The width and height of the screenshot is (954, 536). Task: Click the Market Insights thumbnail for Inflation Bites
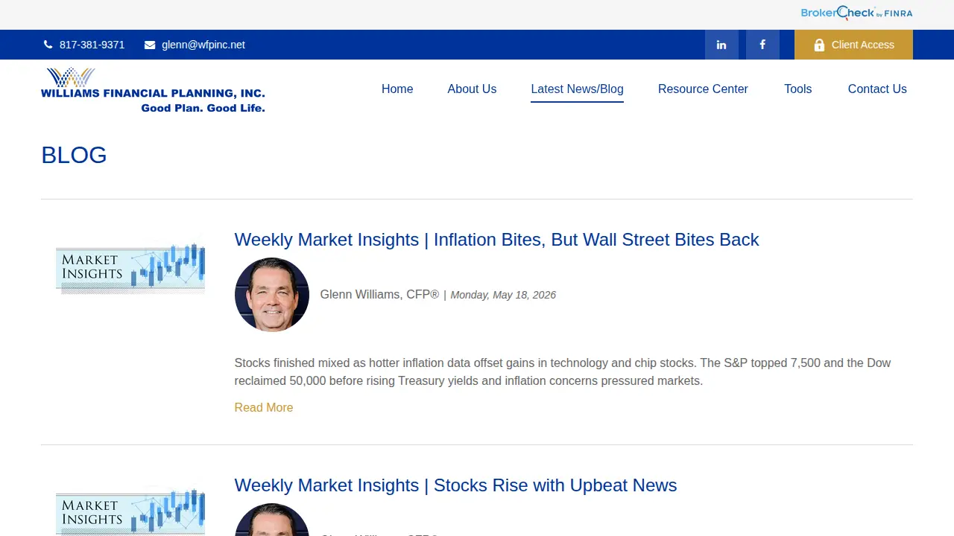(x=130, y=267)
